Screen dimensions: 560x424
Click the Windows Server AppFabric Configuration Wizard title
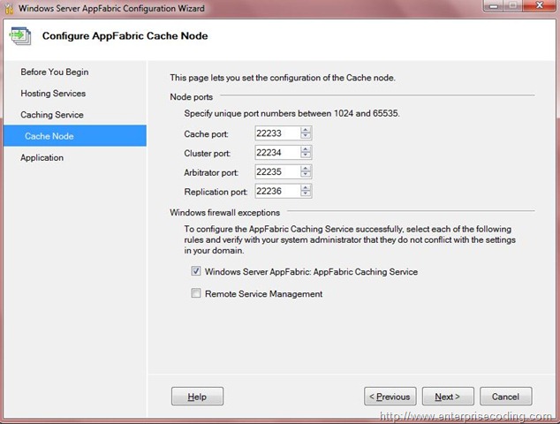[112, 8]
